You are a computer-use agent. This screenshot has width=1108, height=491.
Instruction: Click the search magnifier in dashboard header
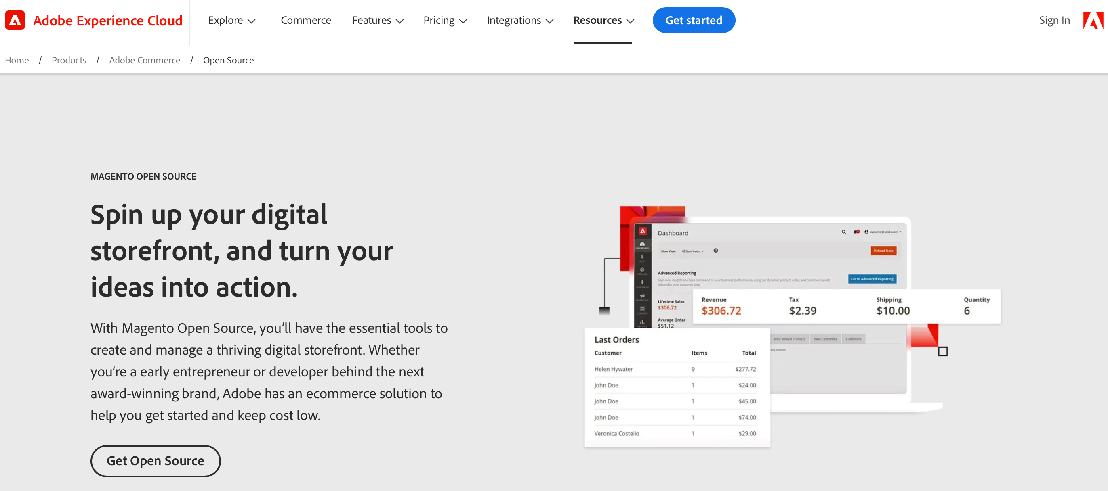click(843, 232)
